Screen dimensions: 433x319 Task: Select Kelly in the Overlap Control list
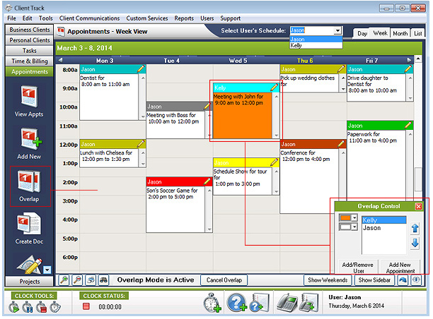(384, 219)
